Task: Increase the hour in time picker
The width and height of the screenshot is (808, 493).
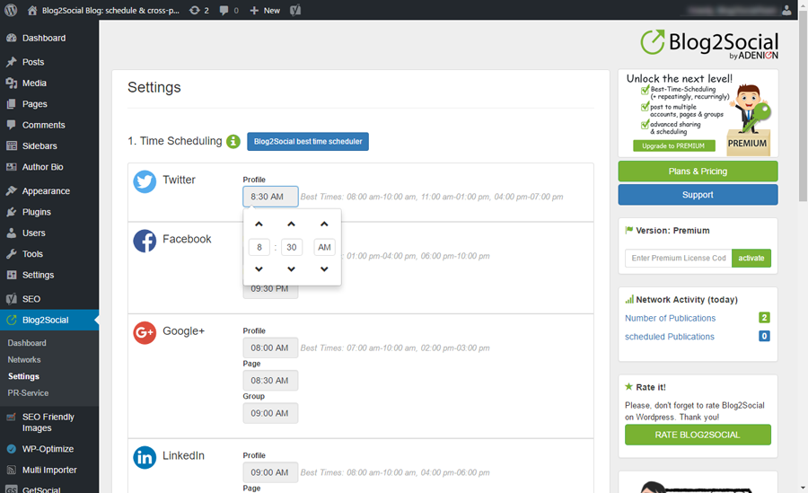Action: 259,224
